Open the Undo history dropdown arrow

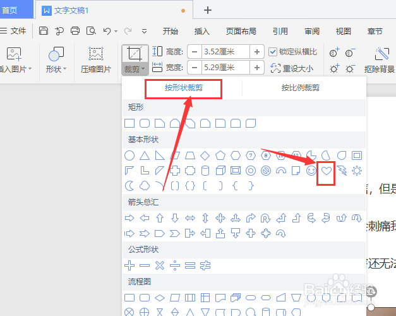[x=116, y=32]
